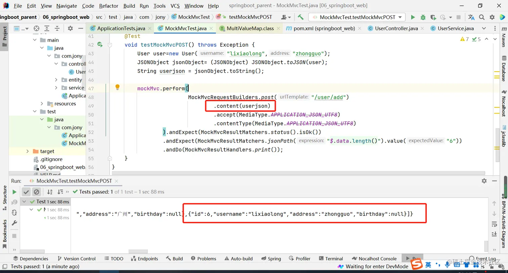The height and width of the screenshot is (273, 508).
Task: Toggle sort tests alphabetically
Action: pos(50,192)
